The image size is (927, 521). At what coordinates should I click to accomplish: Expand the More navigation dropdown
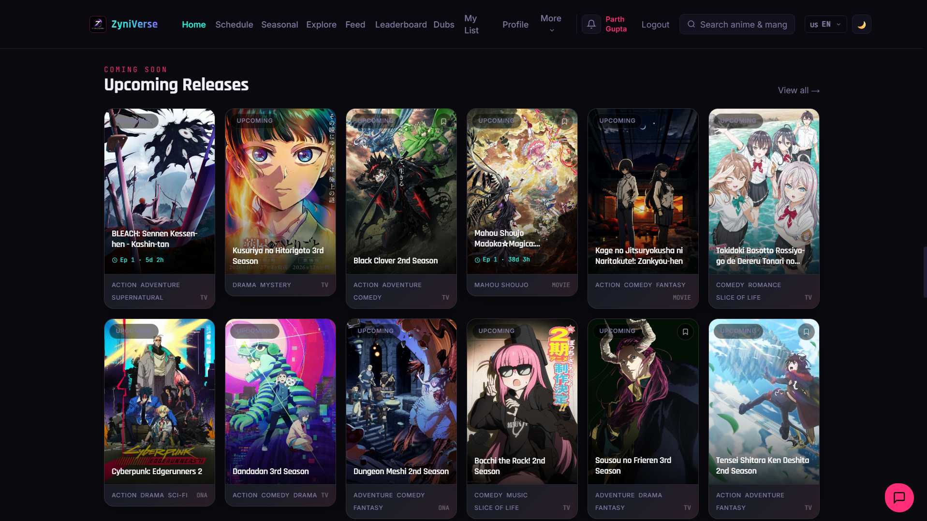click(x=551, y=24)
